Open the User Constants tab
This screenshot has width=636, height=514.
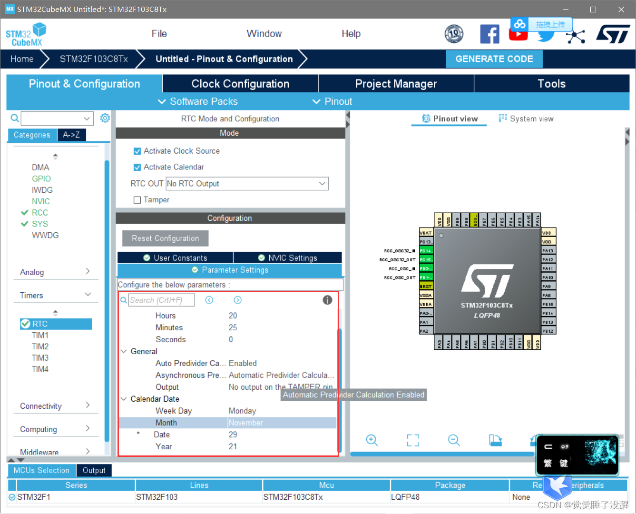(x=175, y=258)
